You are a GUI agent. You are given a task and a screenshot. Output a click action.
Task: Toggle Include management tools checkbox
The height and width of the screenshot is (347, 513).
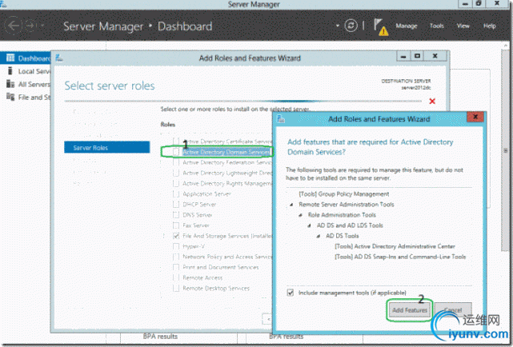coord(291,293)
